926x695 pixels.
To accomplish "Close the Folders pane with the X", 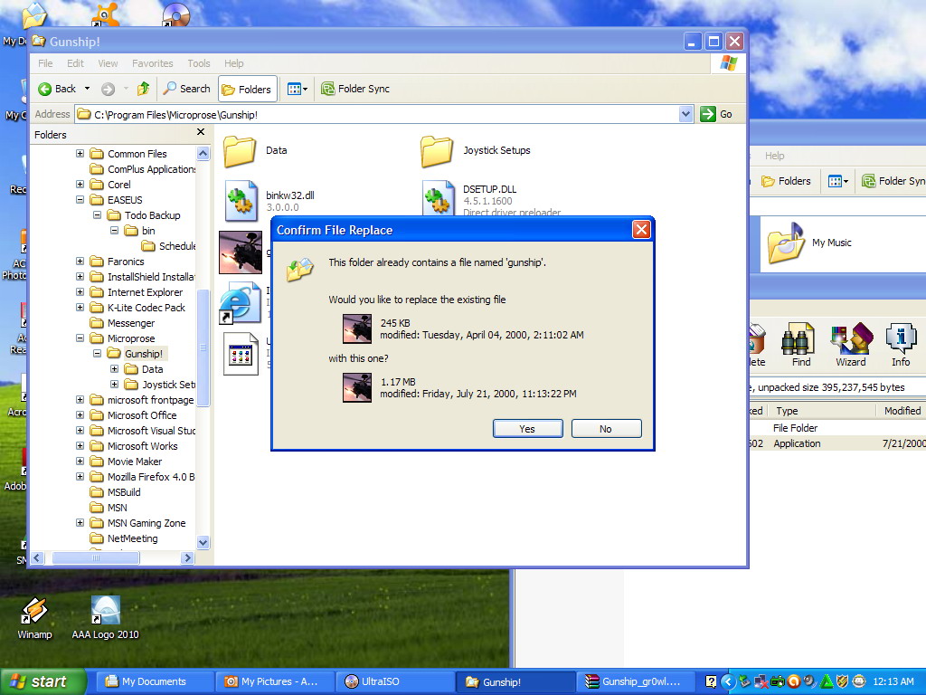I will point(201,132).
